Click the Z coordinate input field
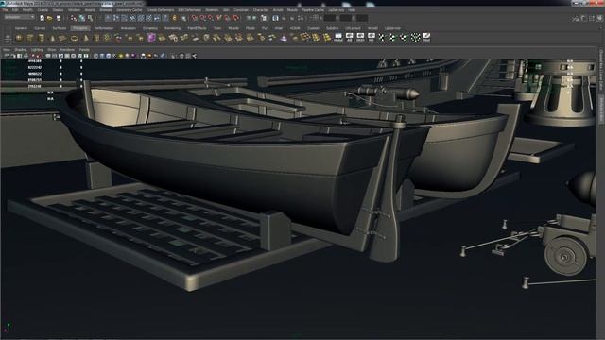This screenshot has width=605, height=340. (362, 18)
